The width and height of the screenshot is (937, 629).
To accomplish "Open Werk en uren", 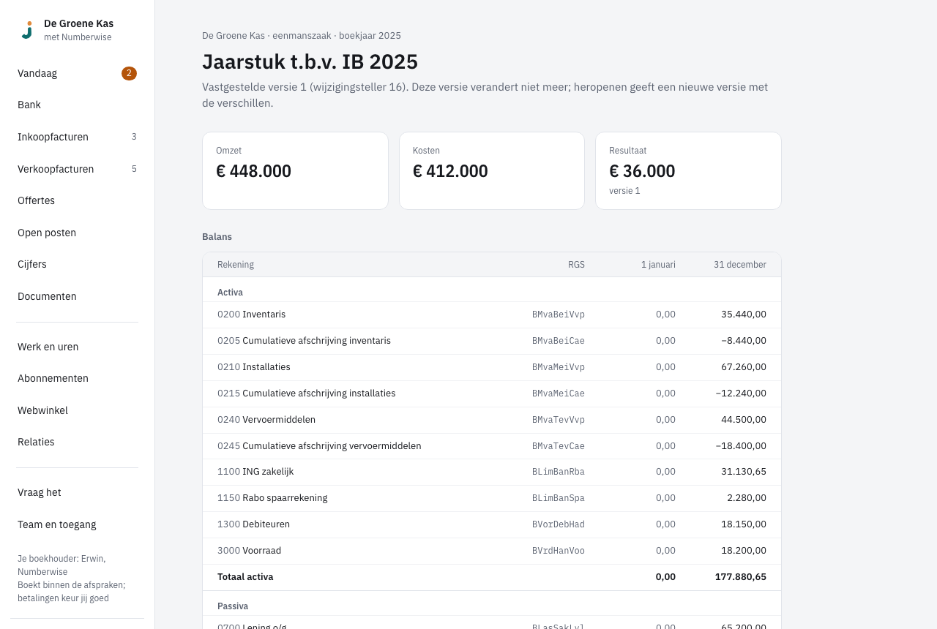I will (x=78, y=347).
